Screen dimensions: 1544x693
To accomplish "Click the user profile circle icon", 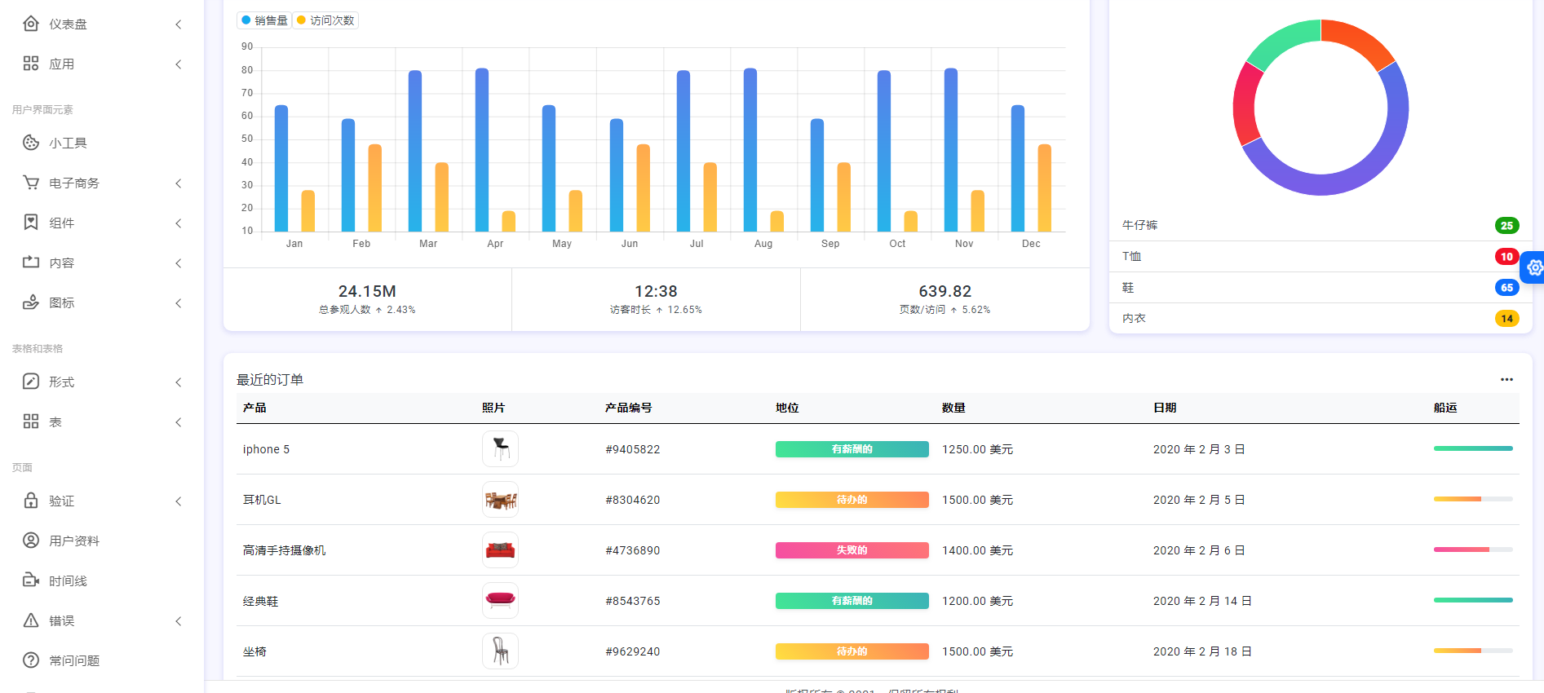I will click(x=31, y=541).
